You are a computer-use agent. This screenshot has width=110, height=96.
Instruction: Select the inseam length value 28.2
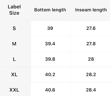click(x=91, y=74)
